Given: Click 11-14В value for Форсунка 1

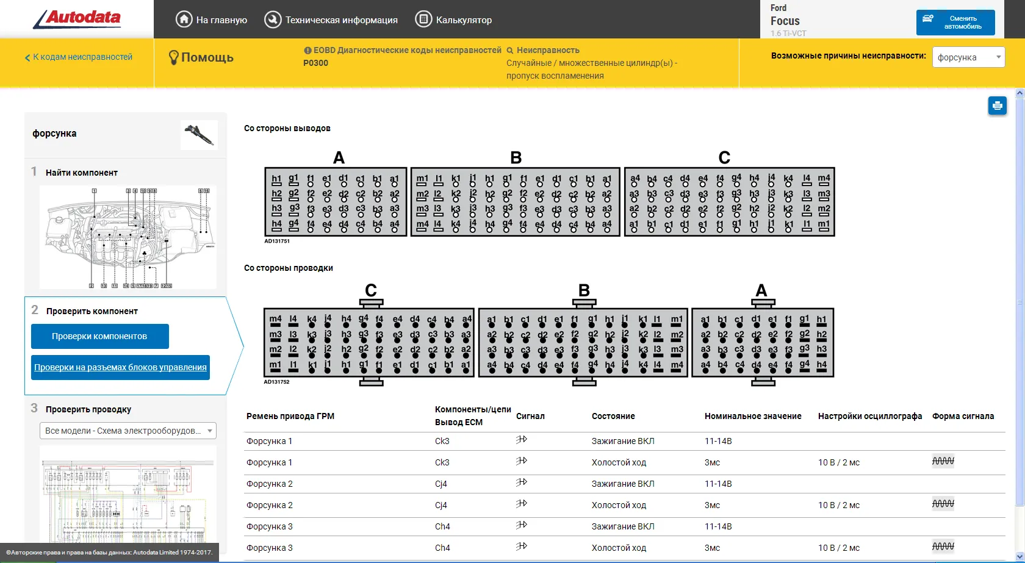Looking at the screenshot, I should (718, 441).
